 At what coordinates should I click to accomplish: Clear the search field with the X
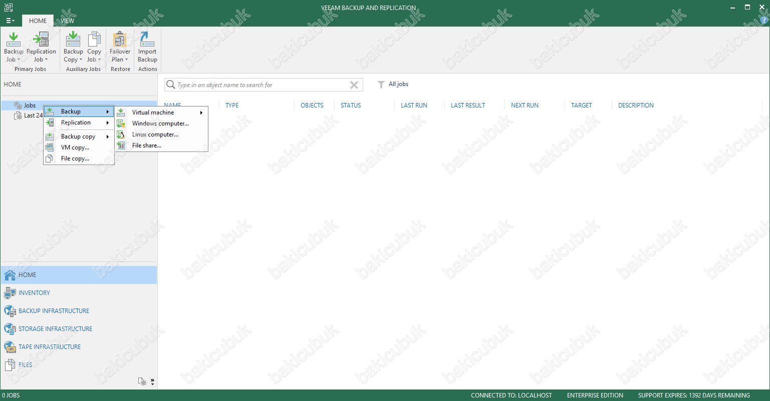click(354, 85)
